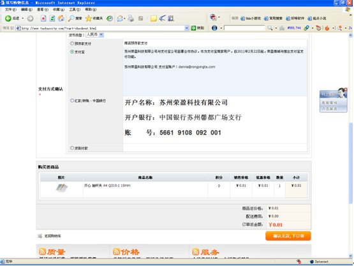Image resolution: width=354 pixels, height=266 pixels.
Task: Expand the address bar URL dropdown
Action: 187,28
